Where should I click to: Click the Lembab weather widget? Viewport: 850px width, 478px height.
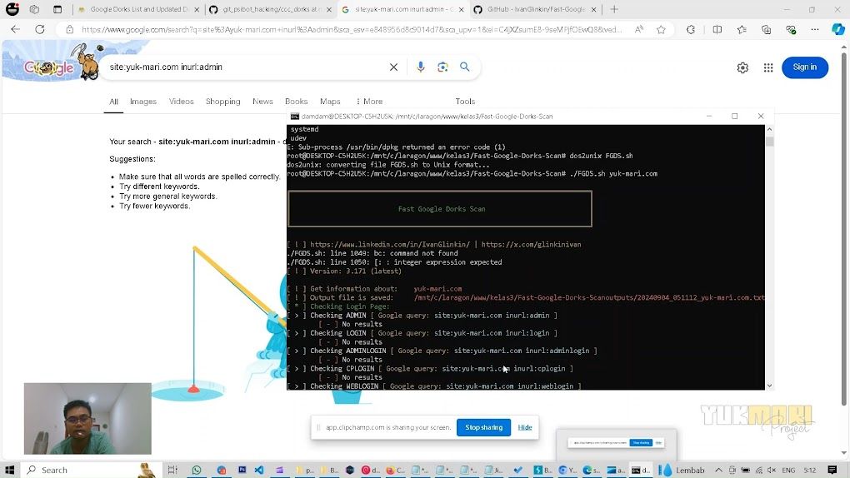coord(682,470)
